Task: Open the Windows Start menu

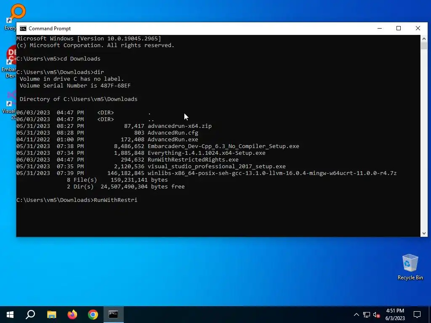Action: (10, 315)
